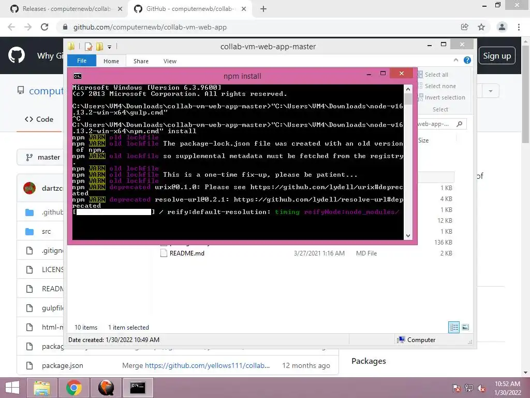Click the GitHub octocat logo
The image size is (530, 398).
tap(17, 55)
